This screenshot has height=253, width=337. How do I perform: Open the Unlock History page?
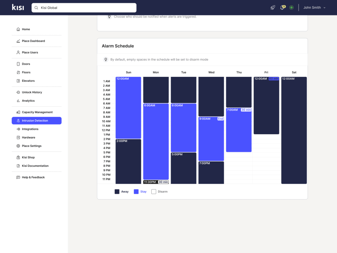(x=32, y=92)
